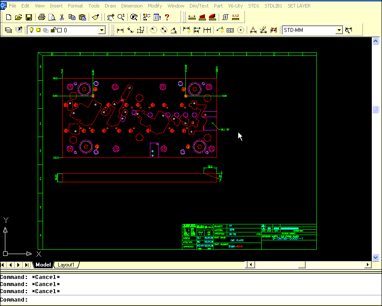Create a new drawing with New icon
The image size is (382, 306).
coord(8,17)
